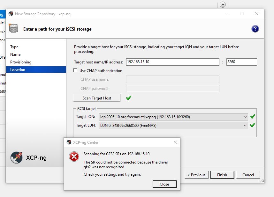Click the 'Check your settings and try again.' text

(x=112, y=174)
